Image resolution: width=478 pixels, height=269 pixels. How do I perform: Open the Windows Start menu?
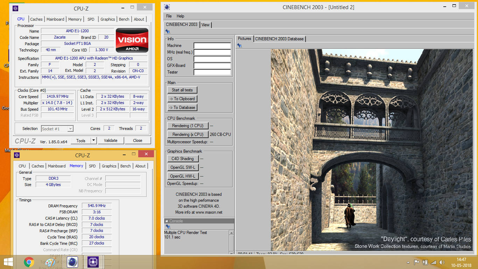[x=8, y=262]
